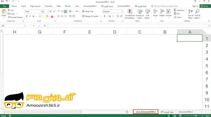Decrease the indent

click(x=70, y=16)
